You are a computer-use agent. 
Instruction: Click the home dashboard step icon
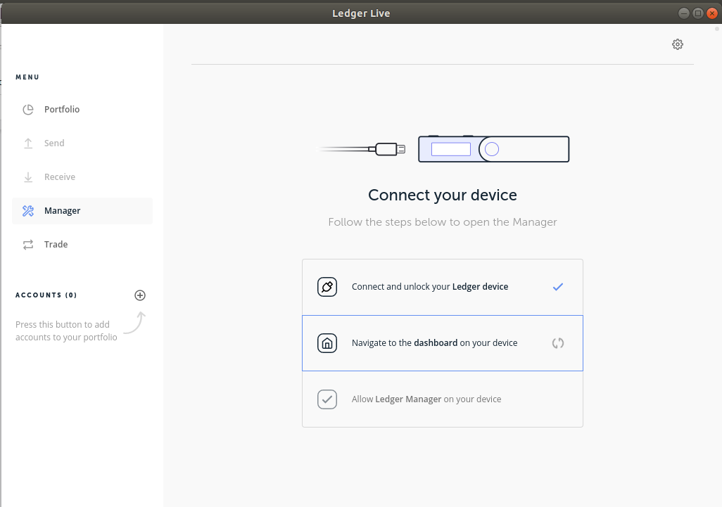click(x=327, y=343)
